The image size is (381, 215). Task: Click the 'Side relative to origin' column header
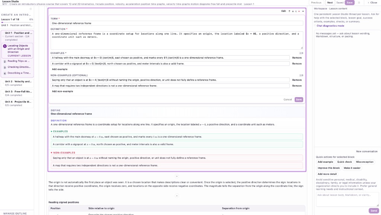tap(101, 208)
